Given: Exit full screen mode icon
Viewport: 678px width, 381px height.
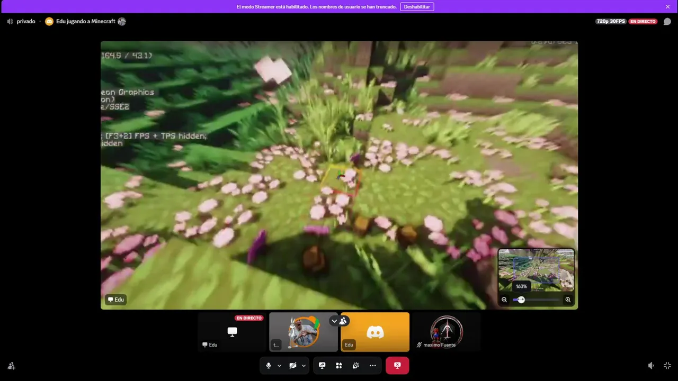Looking at the screenshot, I should coord(667,366).
